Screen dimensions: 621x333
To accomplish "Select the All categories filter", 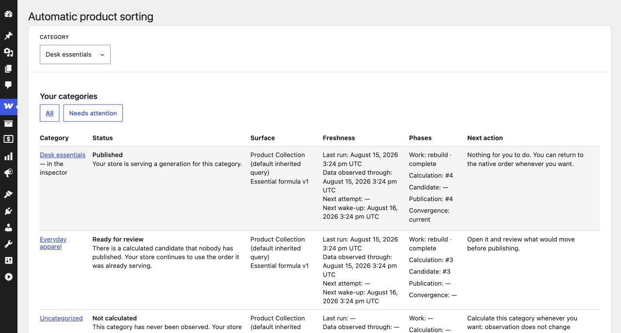I will click(49, 113).
